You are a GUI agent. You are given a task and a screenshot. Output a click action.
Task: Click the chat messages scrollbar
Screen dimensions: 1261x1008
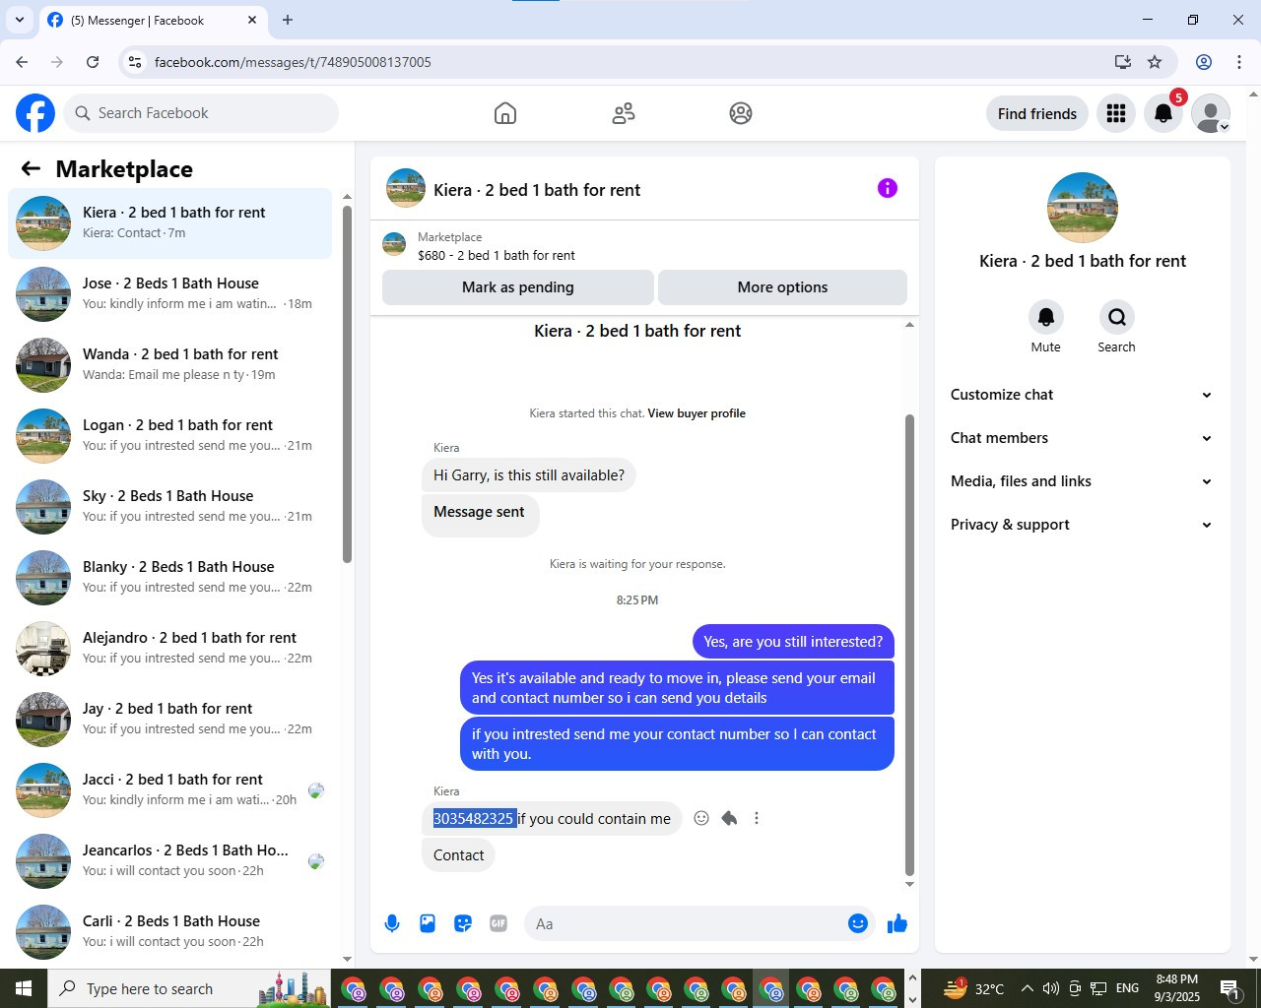tap(909, 645)
